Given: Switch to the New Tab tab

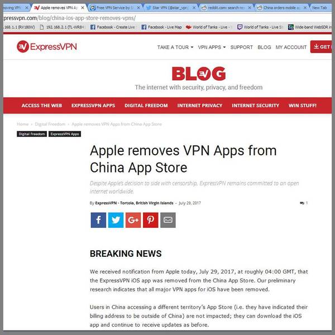Looking at the screenshot, I should [319, 8].
